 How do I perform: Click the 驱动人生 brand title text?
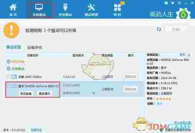pos(161,14)
